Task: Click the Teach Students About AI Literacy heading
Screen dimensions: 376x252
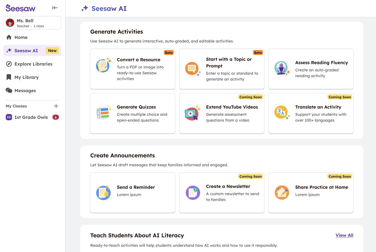Action: [137, 236]
